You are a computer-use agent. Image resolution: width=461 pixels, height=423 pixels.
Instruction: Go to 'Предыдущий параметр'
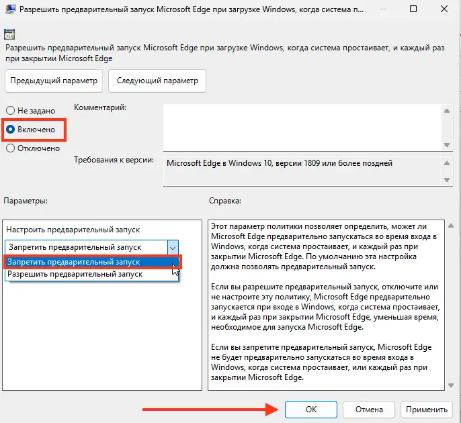tap(54, 81)
